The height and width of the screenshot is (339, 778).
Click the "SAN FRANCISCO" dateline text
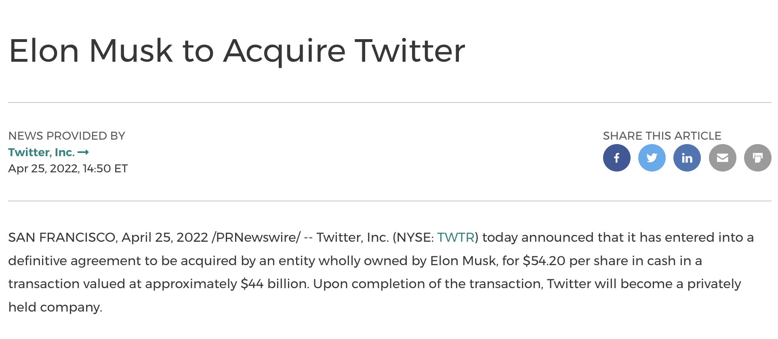(62, 237)
